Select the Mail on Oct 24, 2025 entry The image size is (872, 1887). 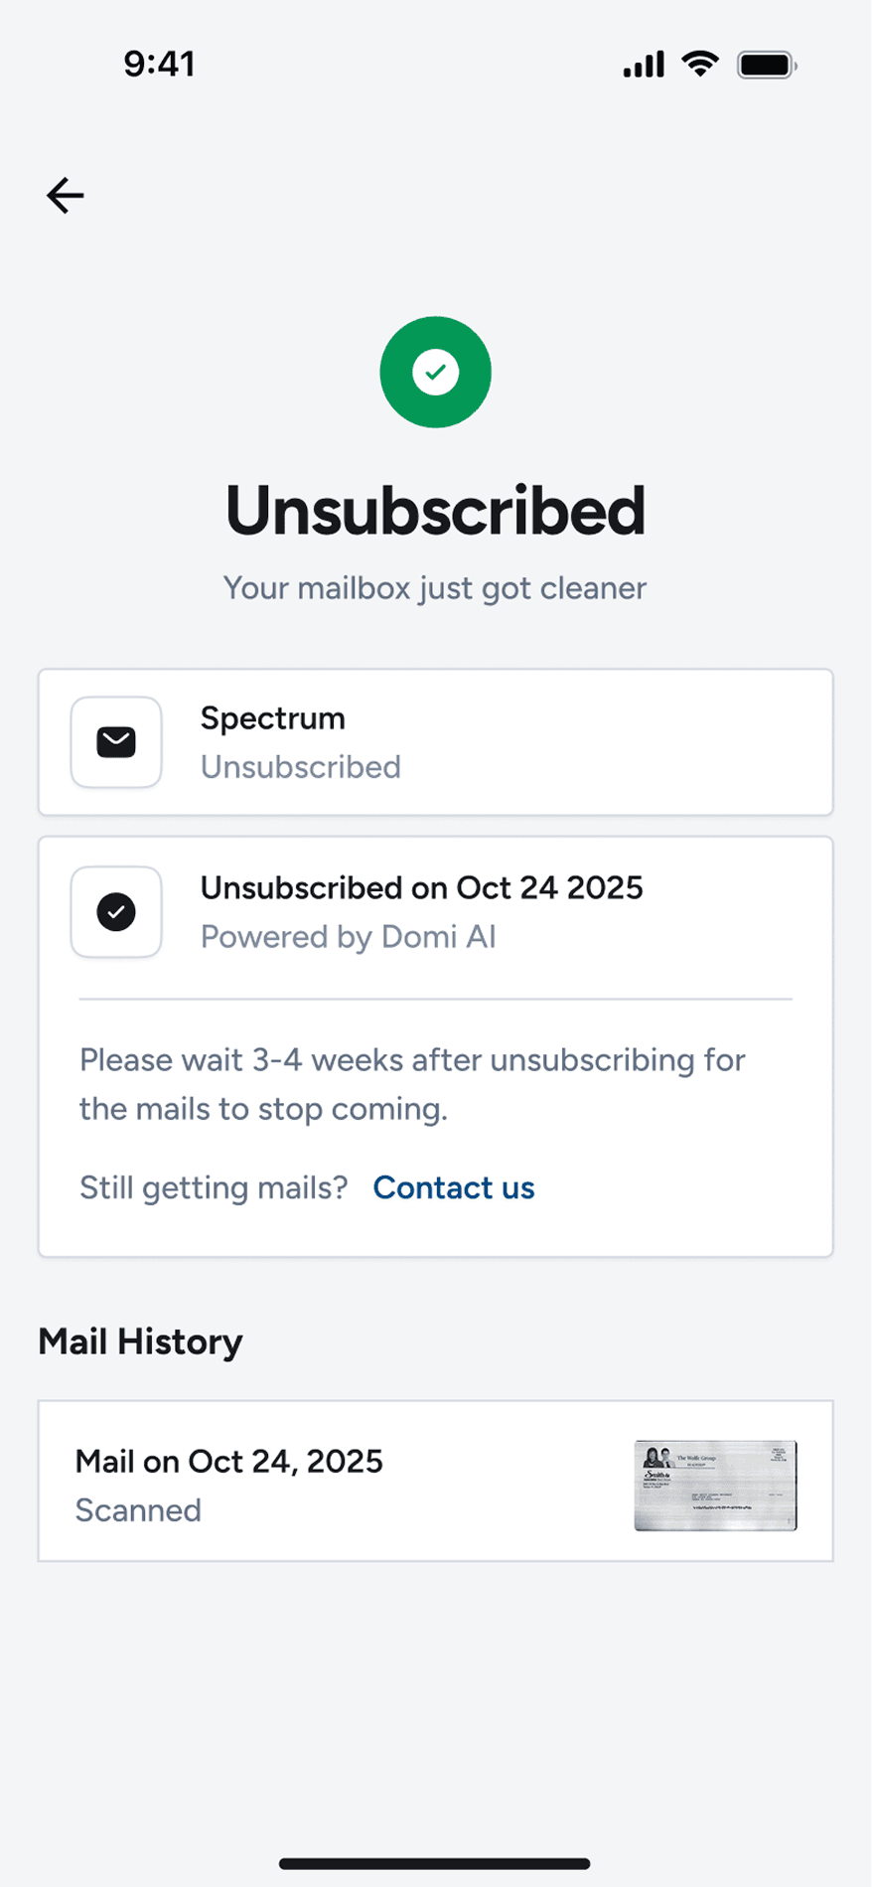click(x=229, y=1462)
